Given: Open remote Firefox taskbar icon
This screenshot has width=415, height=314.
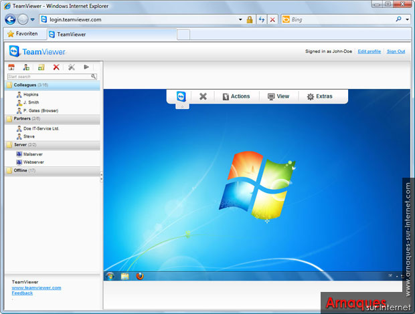Looking at the screenshot, I should tap(140, 276).
